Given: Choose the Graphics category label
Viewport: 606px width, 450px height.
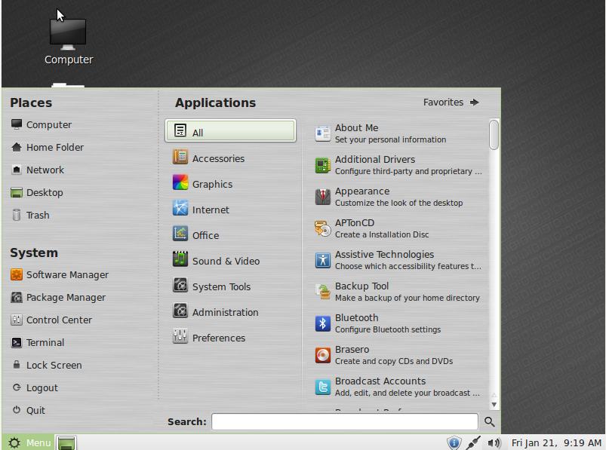Looking at the screenshot, I should pyautogui.click(x=212, y=185).
